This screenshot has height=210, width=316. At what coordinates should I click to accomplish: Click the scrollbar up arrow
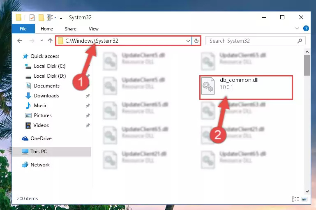307,52
